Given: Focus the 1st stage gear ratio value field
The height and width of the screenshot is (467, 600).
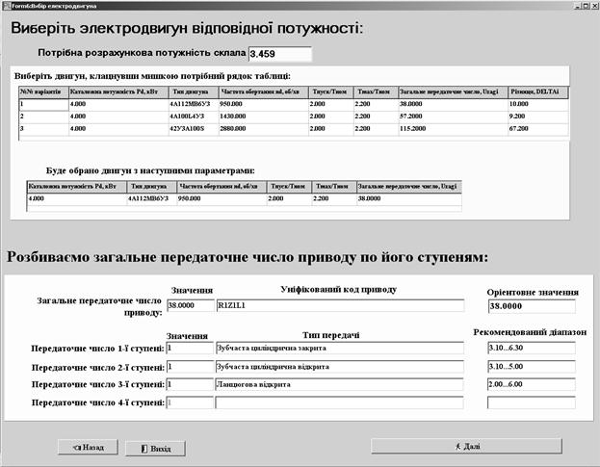Looking at the screenshot, I should coord(190,348).
